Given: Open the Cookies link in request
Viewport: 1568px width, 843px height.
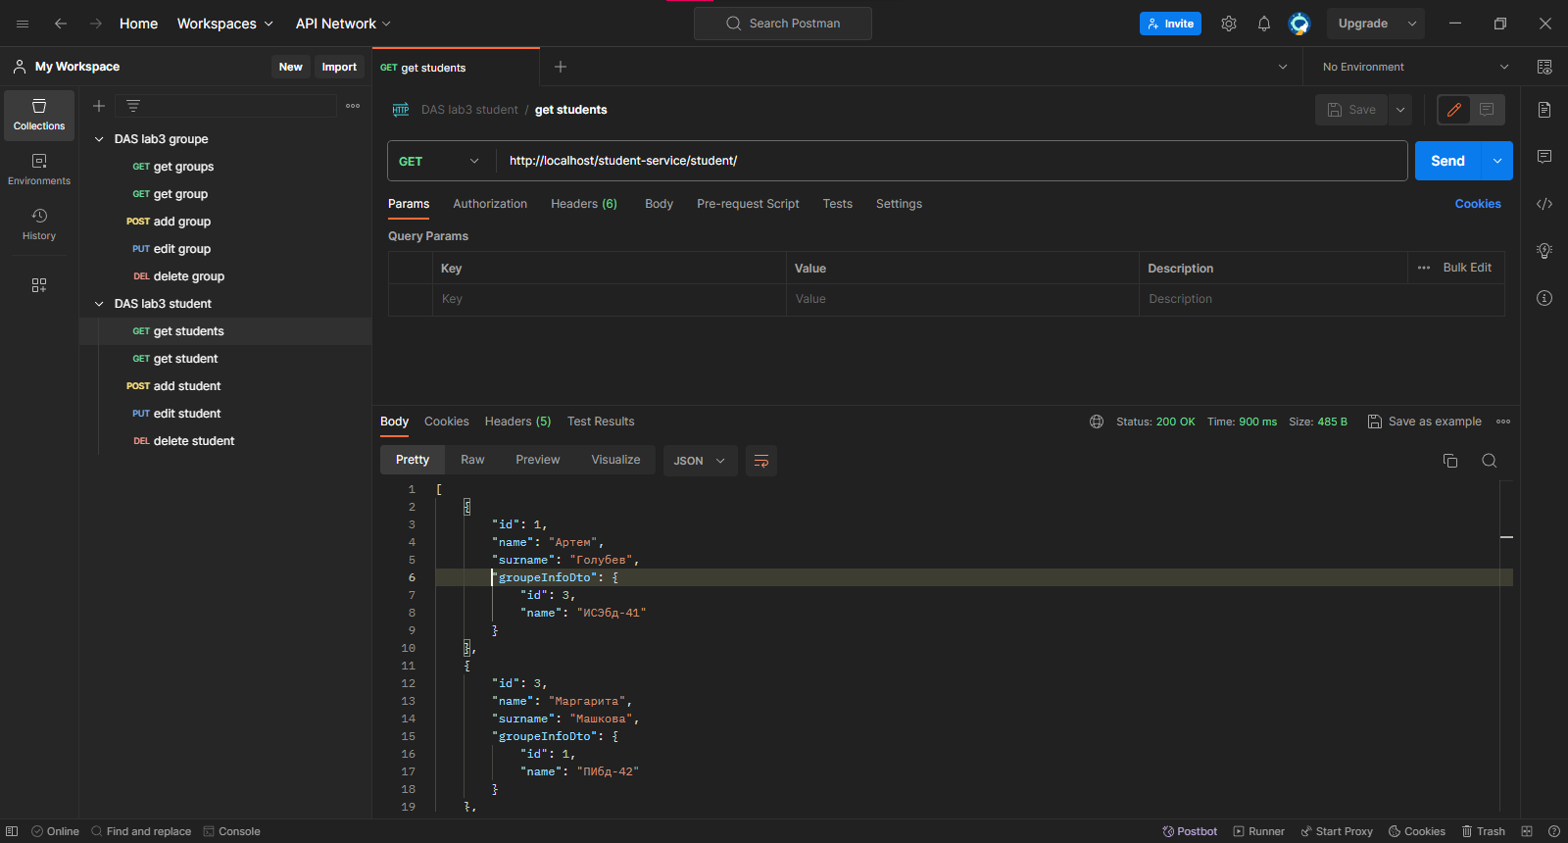Looking at the screenshot, I should point(1478,204).
